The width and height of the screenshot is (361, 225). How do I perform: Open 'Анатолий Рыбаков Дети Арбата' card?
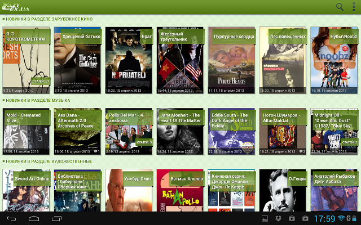[334, 190]
